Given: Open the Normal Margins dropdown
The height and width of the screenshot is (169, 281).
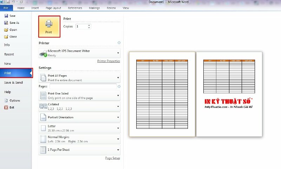Looking at the screenshot, I should [118, 139].
